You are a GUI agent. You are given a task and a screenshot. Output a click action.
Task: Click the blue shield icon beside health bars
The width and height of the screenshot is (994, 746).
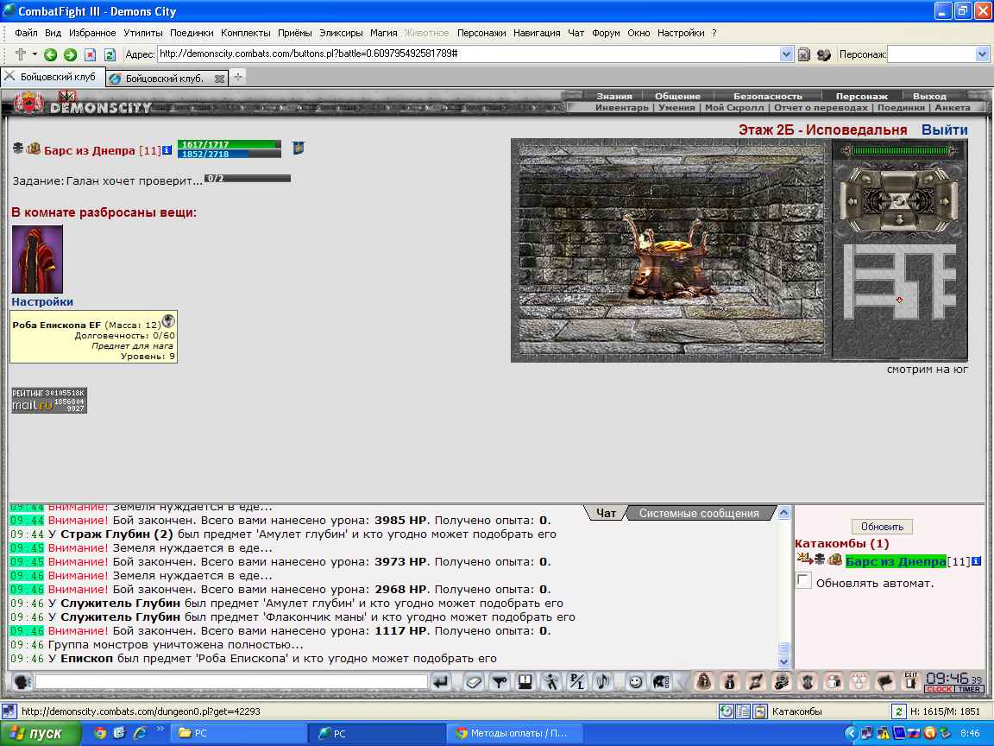(298, 148)
